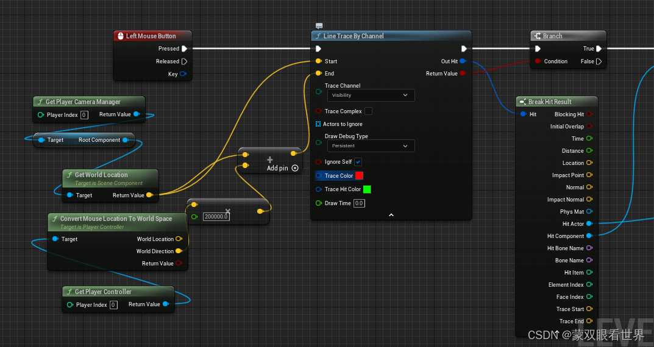Click the Pressed execution pin

(x=184, y=49)
